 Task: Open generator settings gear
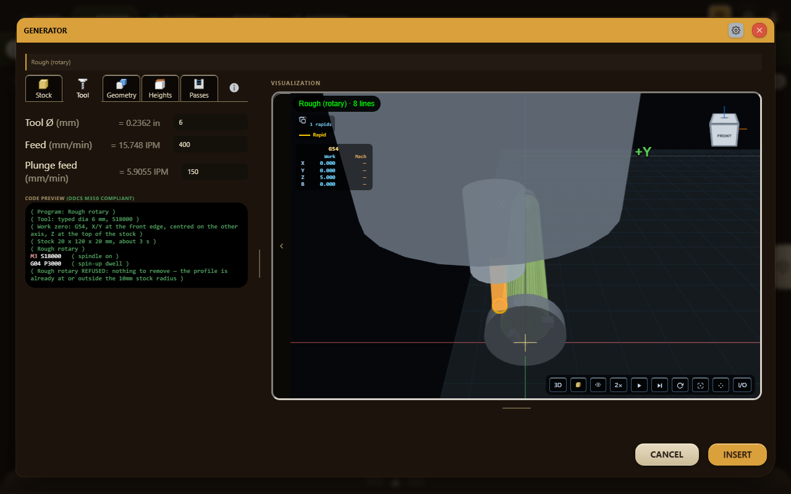click(x=736, y=30)
